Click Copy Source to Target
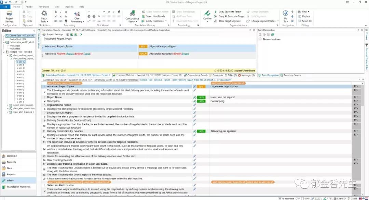 (228, 12)
